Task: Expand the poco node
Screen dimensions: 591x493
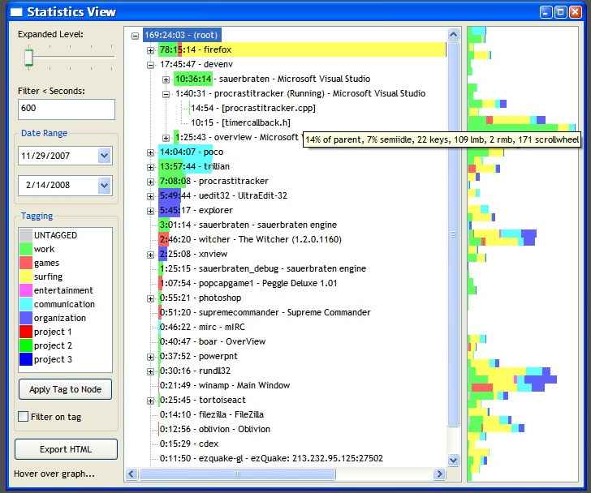Action: click(150, 152)
